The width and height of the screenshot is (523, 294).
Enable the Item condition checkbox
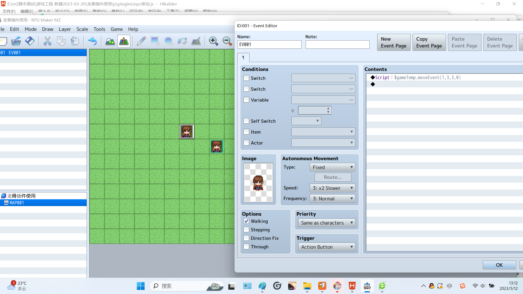tap(246, 132)
